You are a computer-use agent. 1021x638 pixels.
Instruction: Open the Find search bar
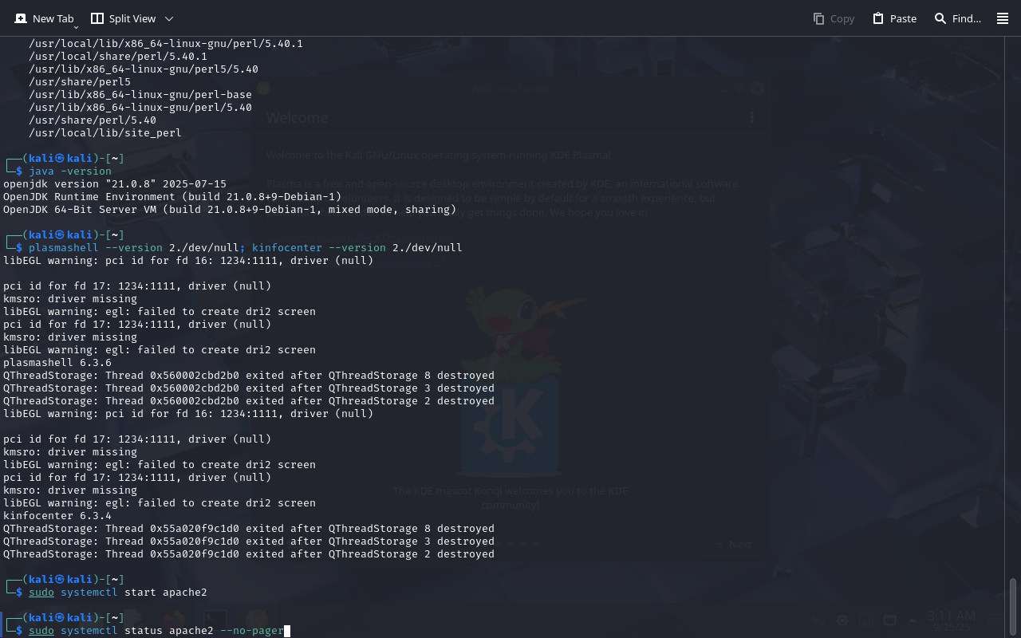(x=957, y=18)
